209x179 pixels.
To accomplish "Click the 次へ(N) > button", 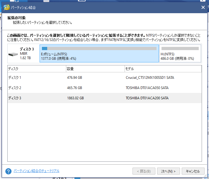I will coord(168,171).
